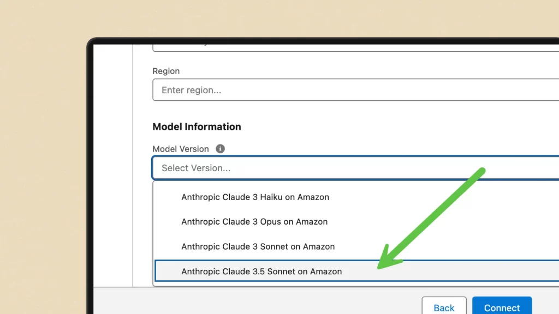Click the Region field label
This screenshot has width=559, height=314.
(x=166, y=71)
